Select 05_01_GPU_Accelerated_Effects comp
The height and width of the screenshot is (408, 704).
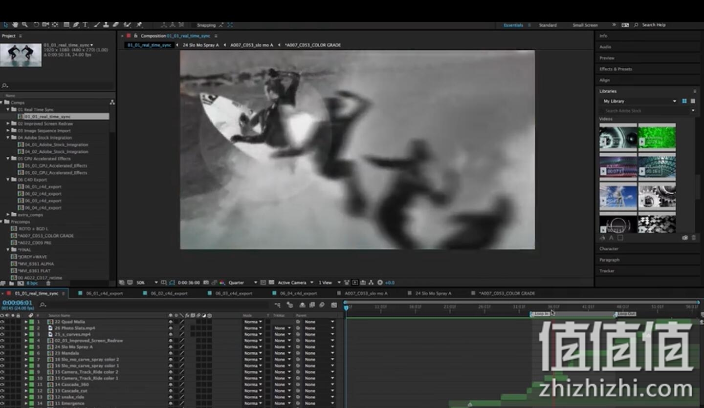(56, 165)
